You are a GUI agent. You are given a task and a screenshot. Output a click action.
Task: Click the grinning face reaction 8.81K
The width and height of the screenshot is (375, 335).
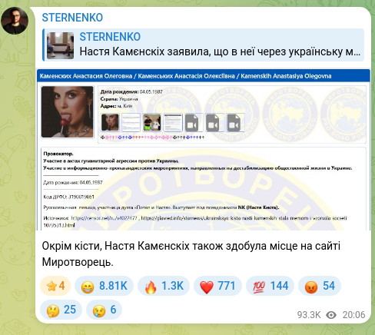[104, 286]
